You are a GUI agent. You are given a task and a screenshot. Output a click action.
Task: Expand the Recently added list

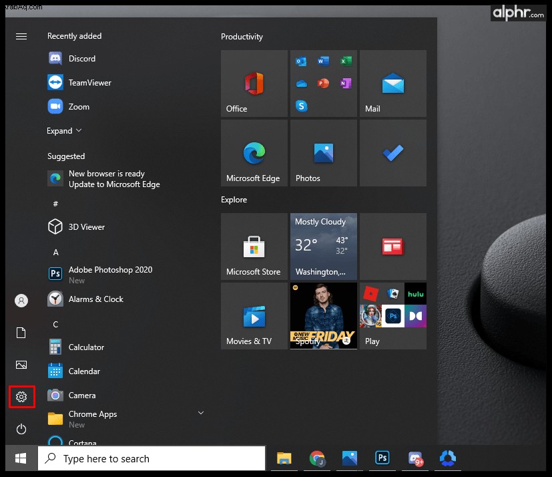point(64,131)
